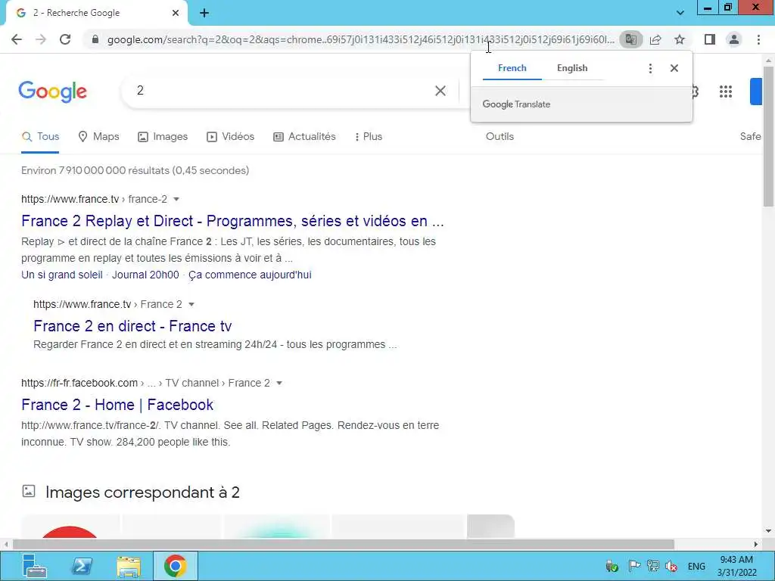Click the horizontal scrollbar thumb
Viewport: 775px width, 581px height.
pyautogui.click(x=343, y=545)
